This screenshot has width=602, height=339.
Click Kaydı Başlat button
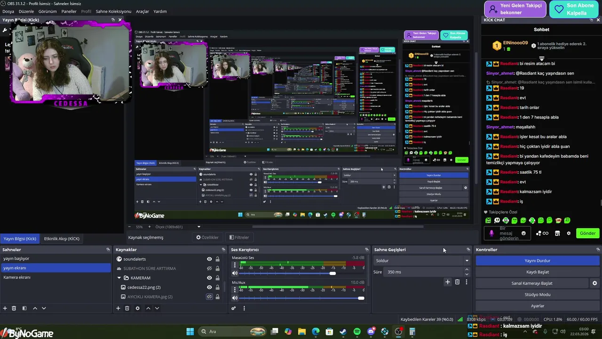tap(538, 272)
